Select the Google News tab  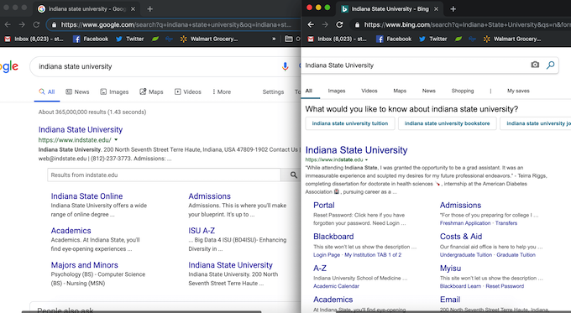tap(77, 91)
